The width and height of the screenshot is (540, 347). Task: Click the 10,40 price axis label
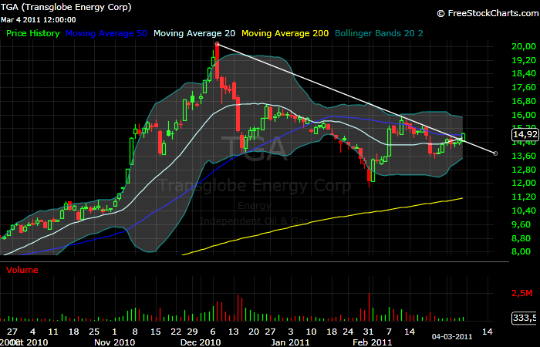pos(524,211)
